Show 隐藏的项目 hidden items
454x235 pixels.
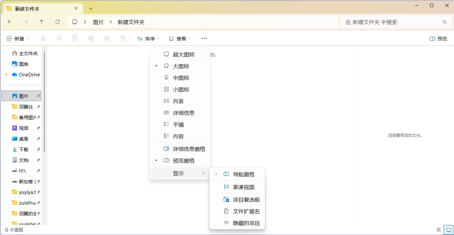pos(237,223)
